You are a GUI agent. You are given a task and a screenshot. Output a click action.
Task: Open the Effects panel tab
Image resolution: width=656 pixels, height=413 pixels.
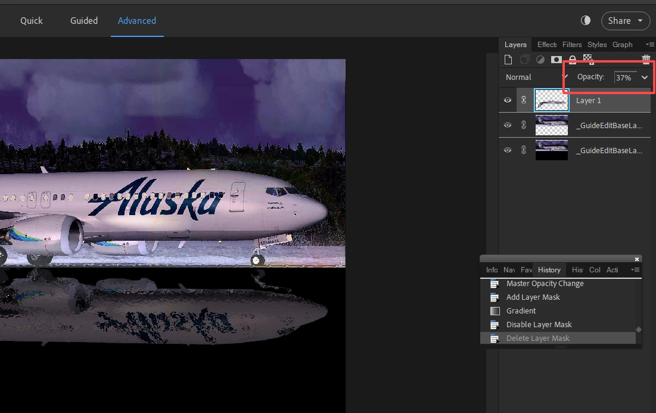point(547,44)
